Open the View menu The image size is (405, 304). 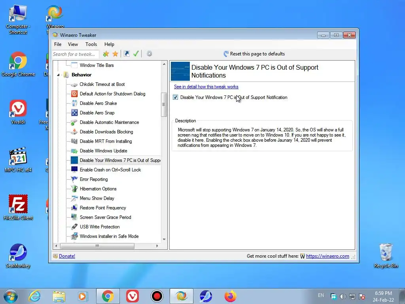pyautogui.click(x=73, y=44)
